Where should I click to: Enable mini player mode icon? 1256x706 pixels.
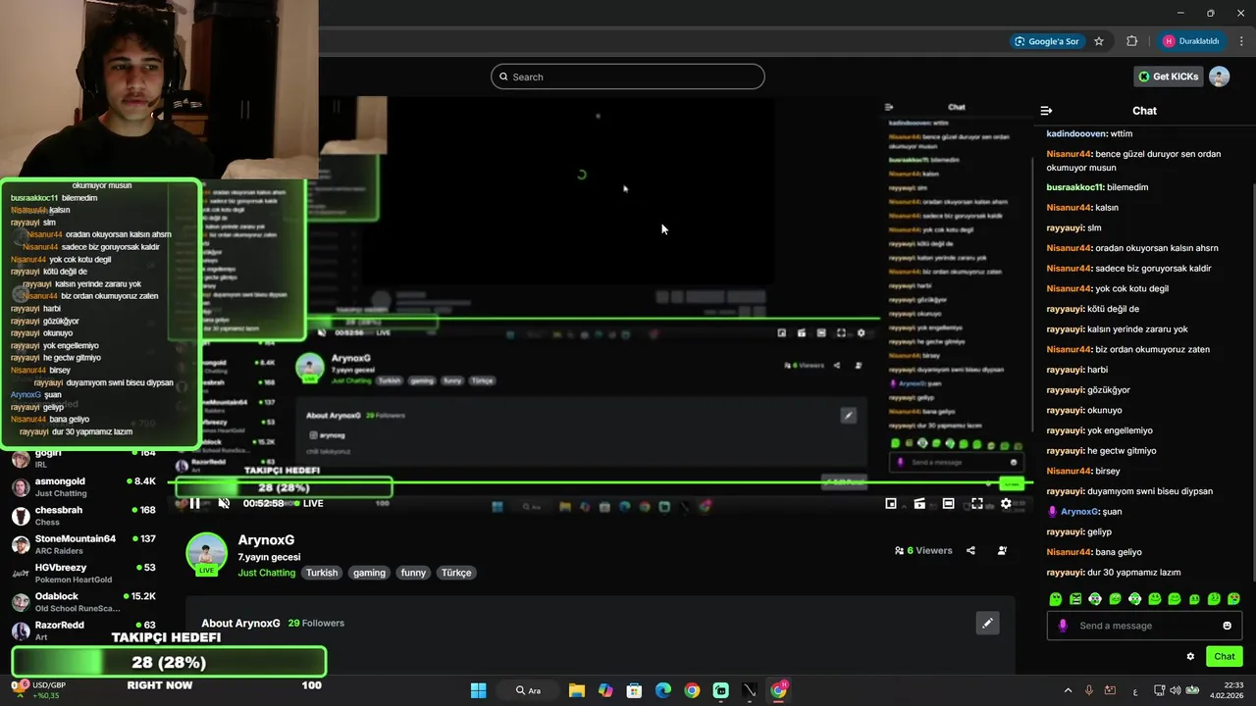891,503
